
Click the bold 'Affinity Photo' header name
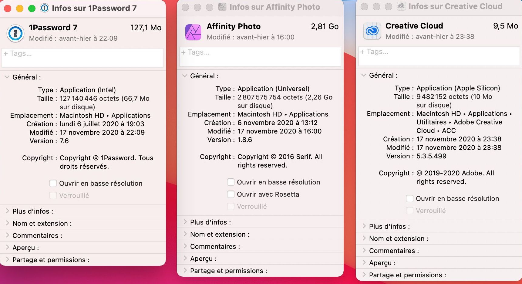[234, 26]
